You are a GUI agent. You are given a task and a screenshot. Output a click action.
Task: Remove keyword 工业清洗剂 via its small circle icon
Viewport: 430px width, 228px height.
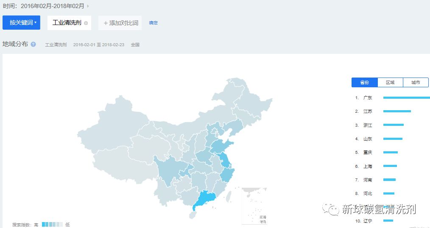pyautogui.click(x=86, y=23)
